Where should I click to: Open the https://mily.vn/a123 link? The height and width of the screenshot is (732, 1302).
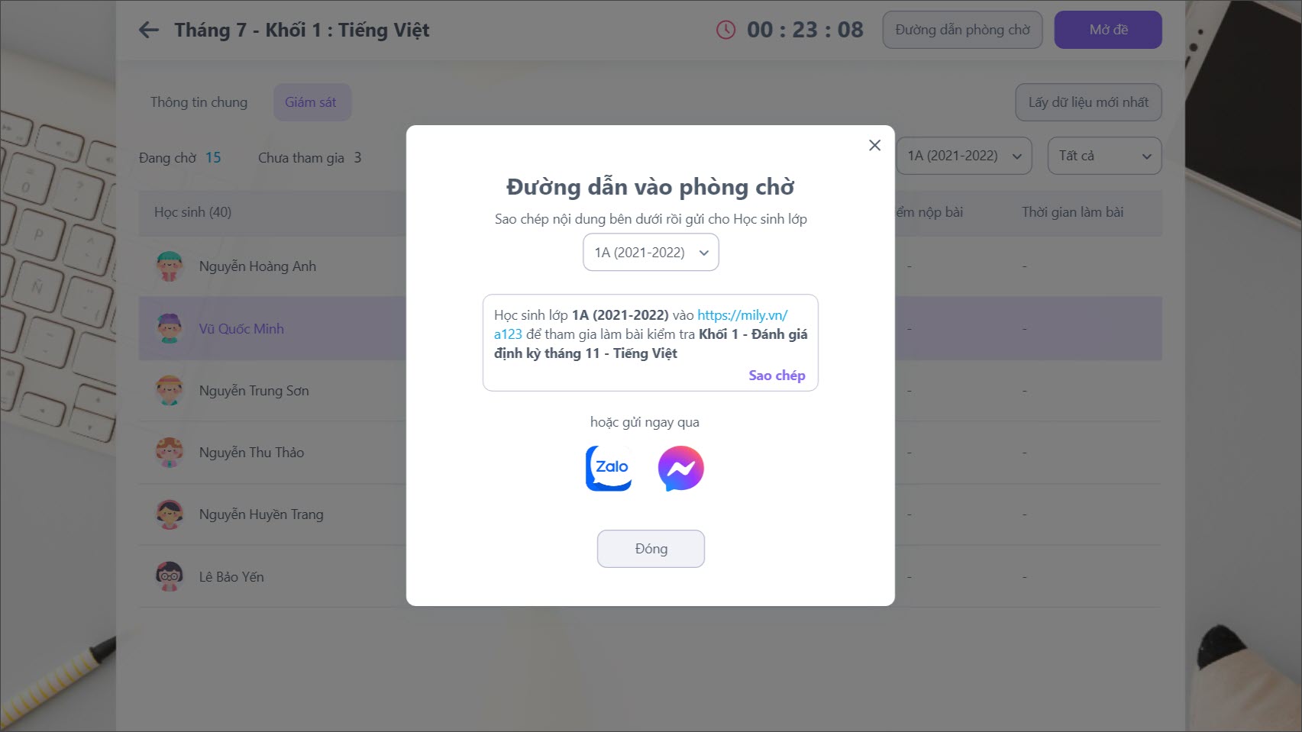coord(741,315)
